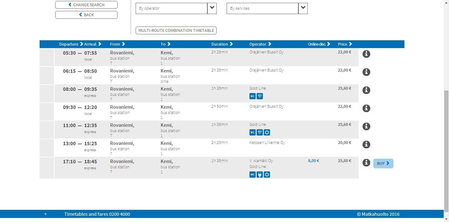Click Wi-Fi icon on the 11:00 trip

coord(260,132)
